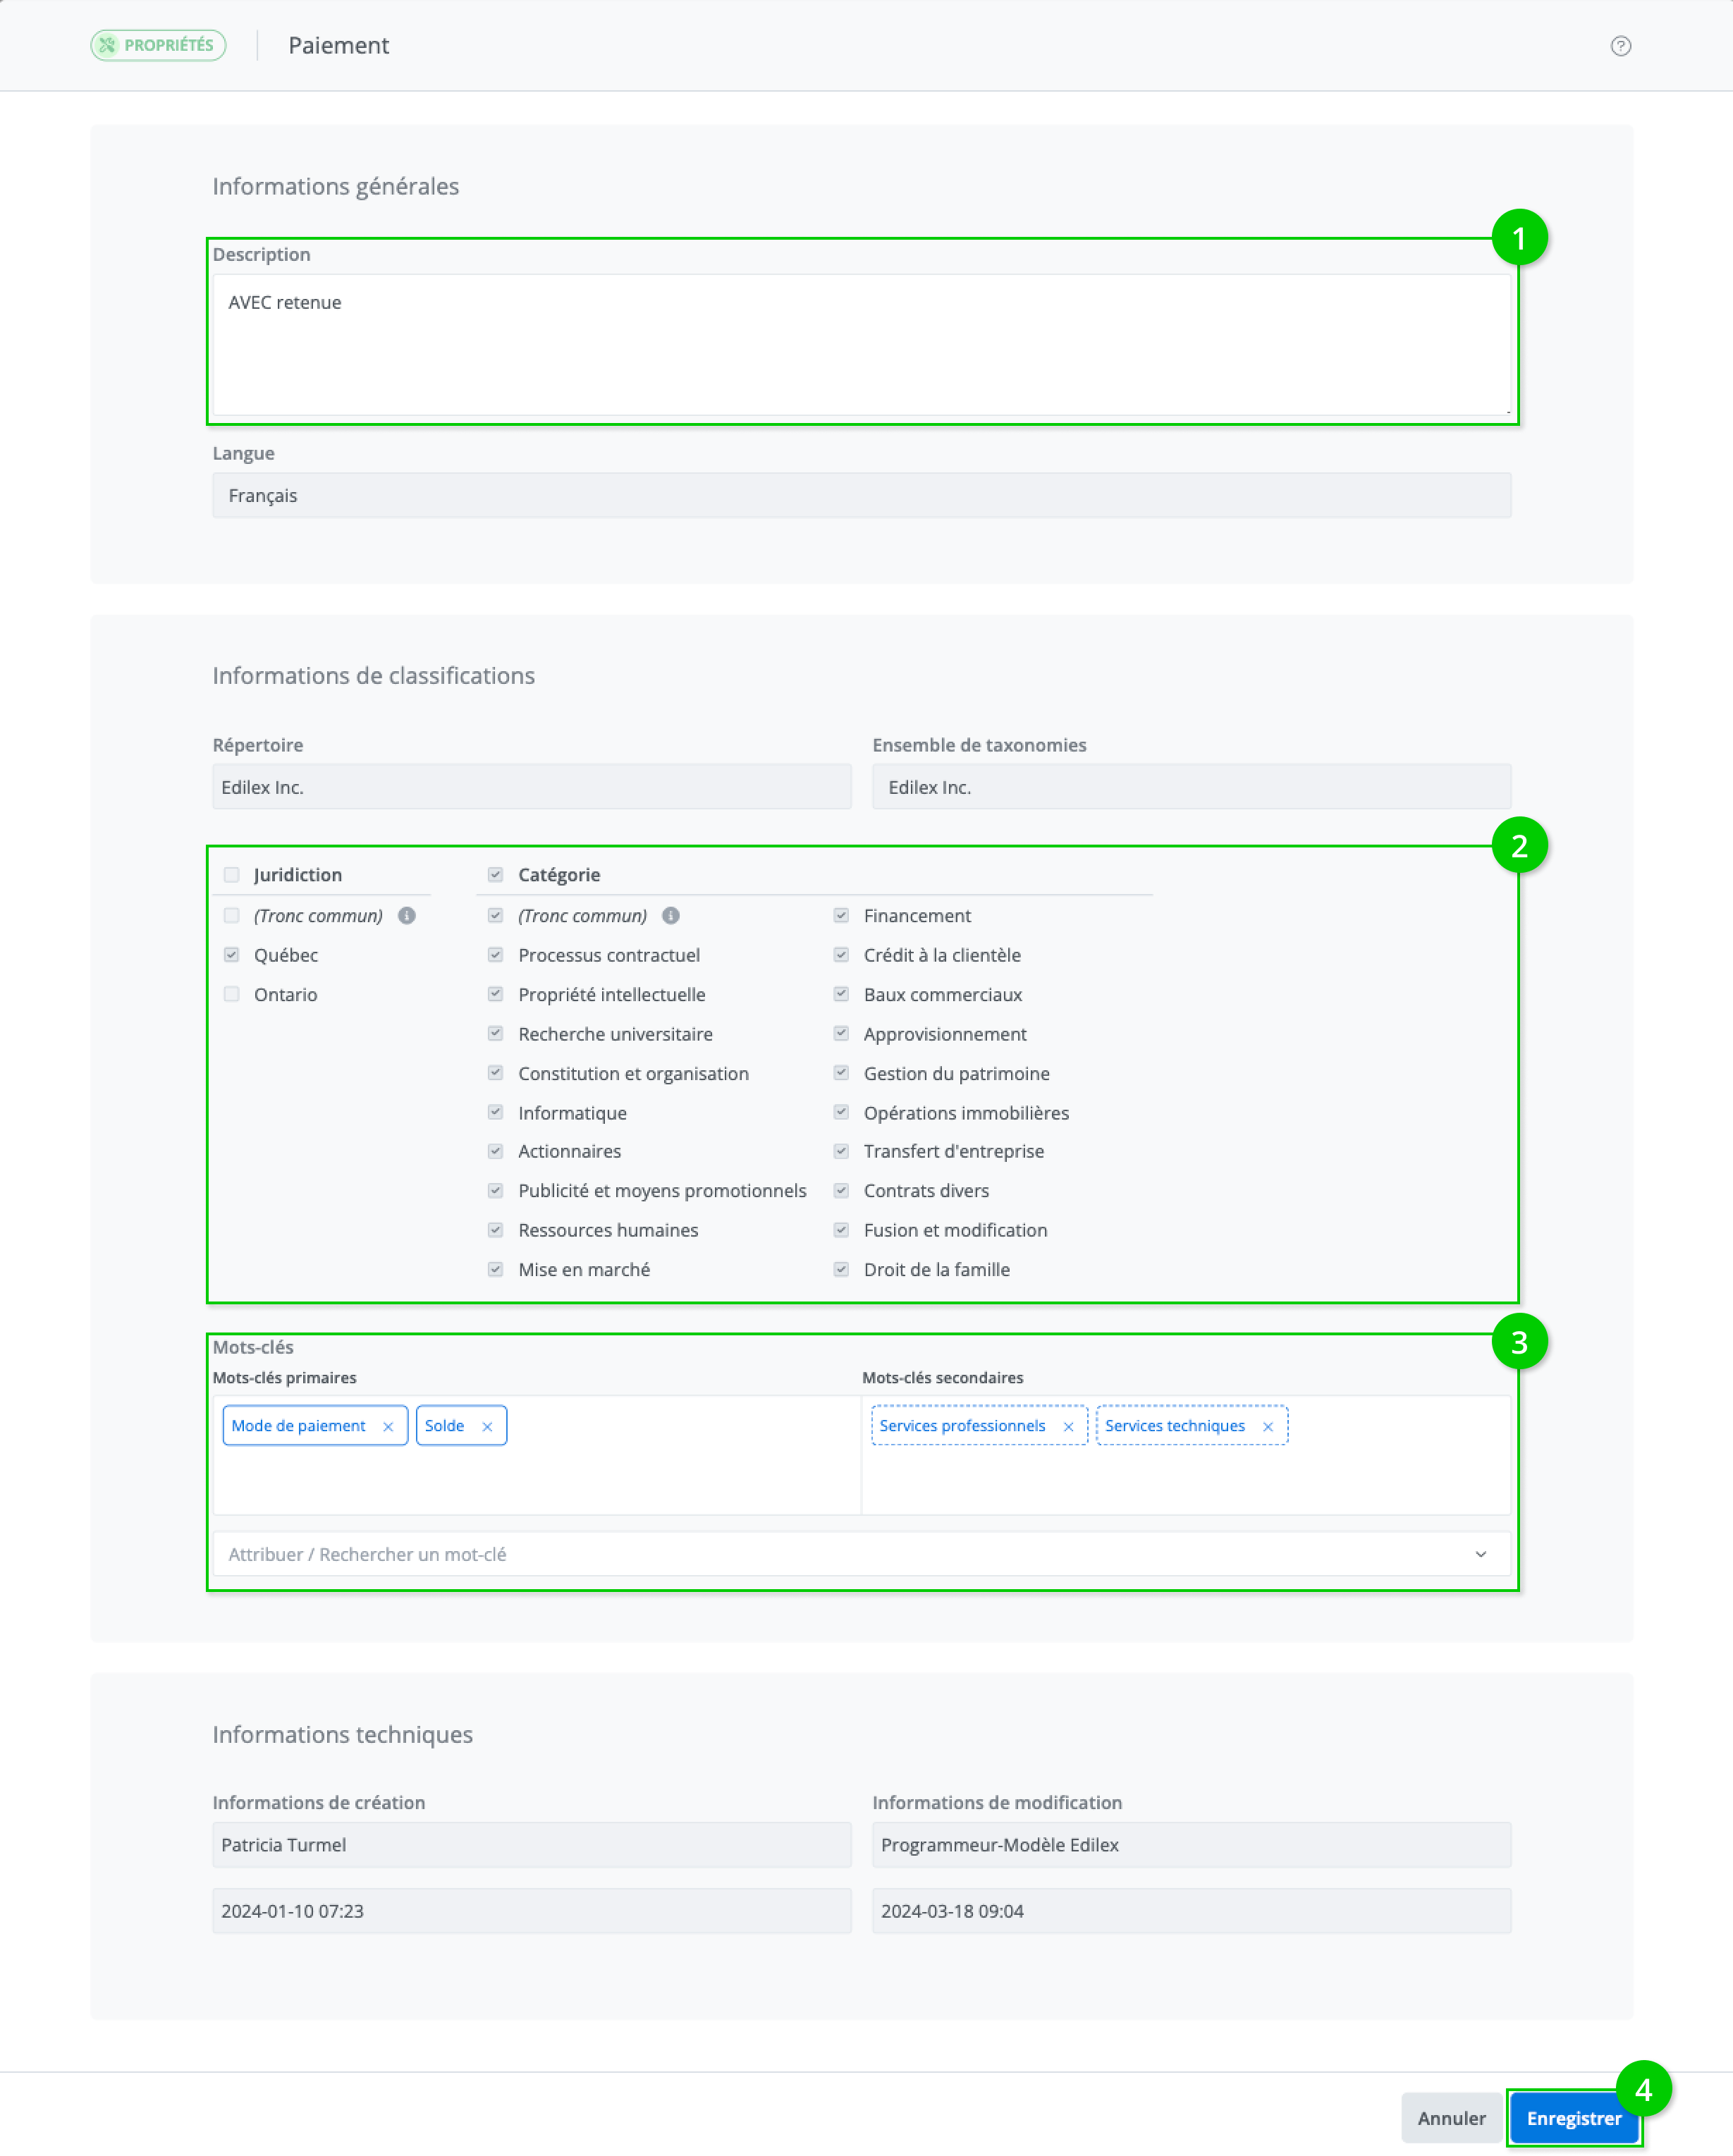Viewport: 1733px width, 2156px height.
Task: Click the Propriétés badge icon
Action: click(x=108, y=45)
